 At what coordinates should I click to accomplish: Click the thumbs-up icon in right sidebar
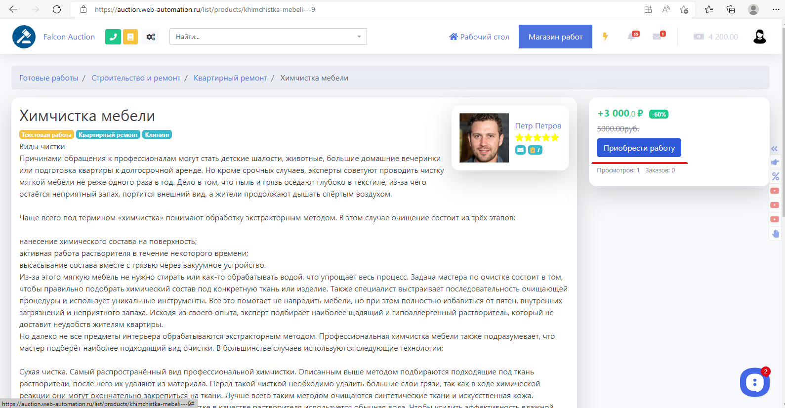pos(775,162)
